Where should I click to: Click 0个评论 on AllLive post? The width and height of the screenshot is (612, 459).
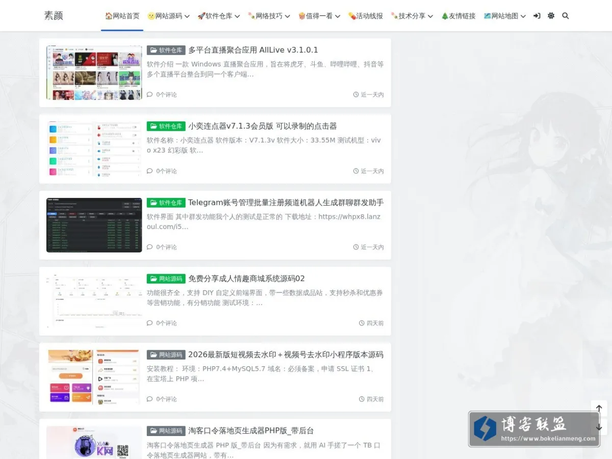pyautogui.click(x=166, y=94)
